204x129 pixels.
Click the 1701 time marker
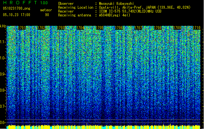(x=22, y=28)
